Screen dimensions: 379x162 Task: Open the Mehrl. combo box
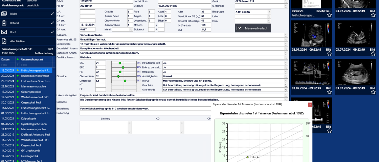[x=122, y=29]
